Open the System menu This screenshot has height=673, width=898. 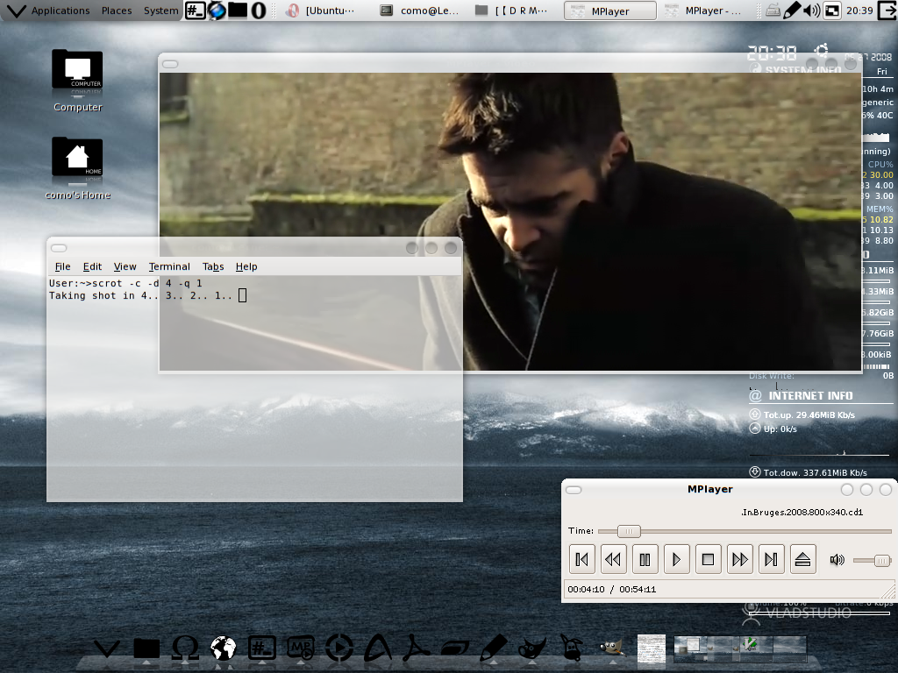(161, 11)
